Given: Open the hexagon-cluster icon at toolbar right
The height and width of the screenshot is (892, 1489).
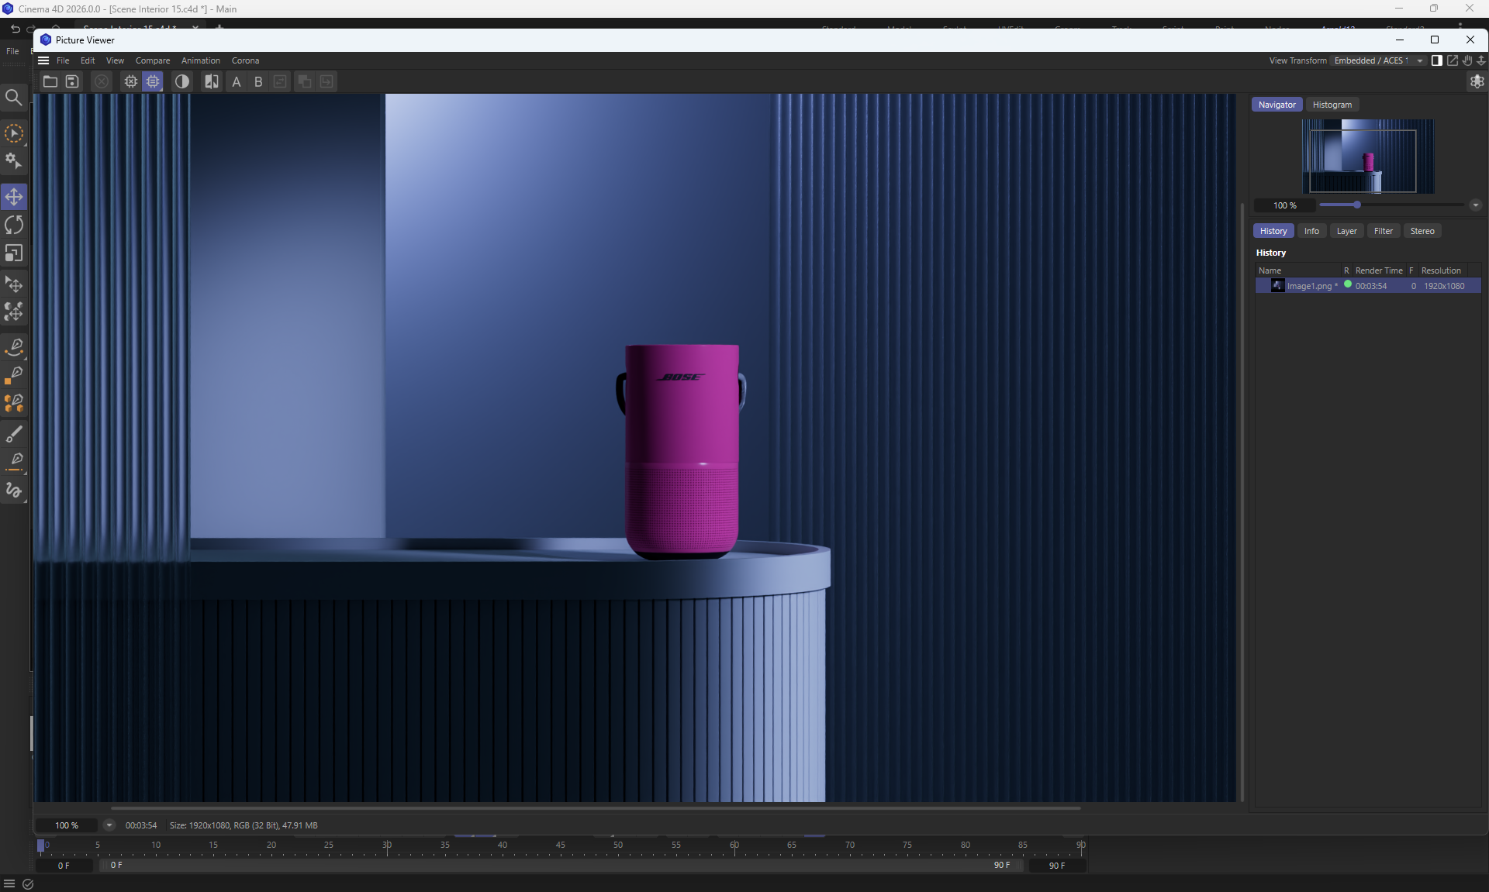Looking at the screenshot, I should [x=1477, y=81].
